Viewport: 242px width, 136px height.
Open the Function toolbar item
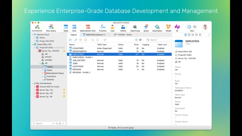(x=103, y=28)
